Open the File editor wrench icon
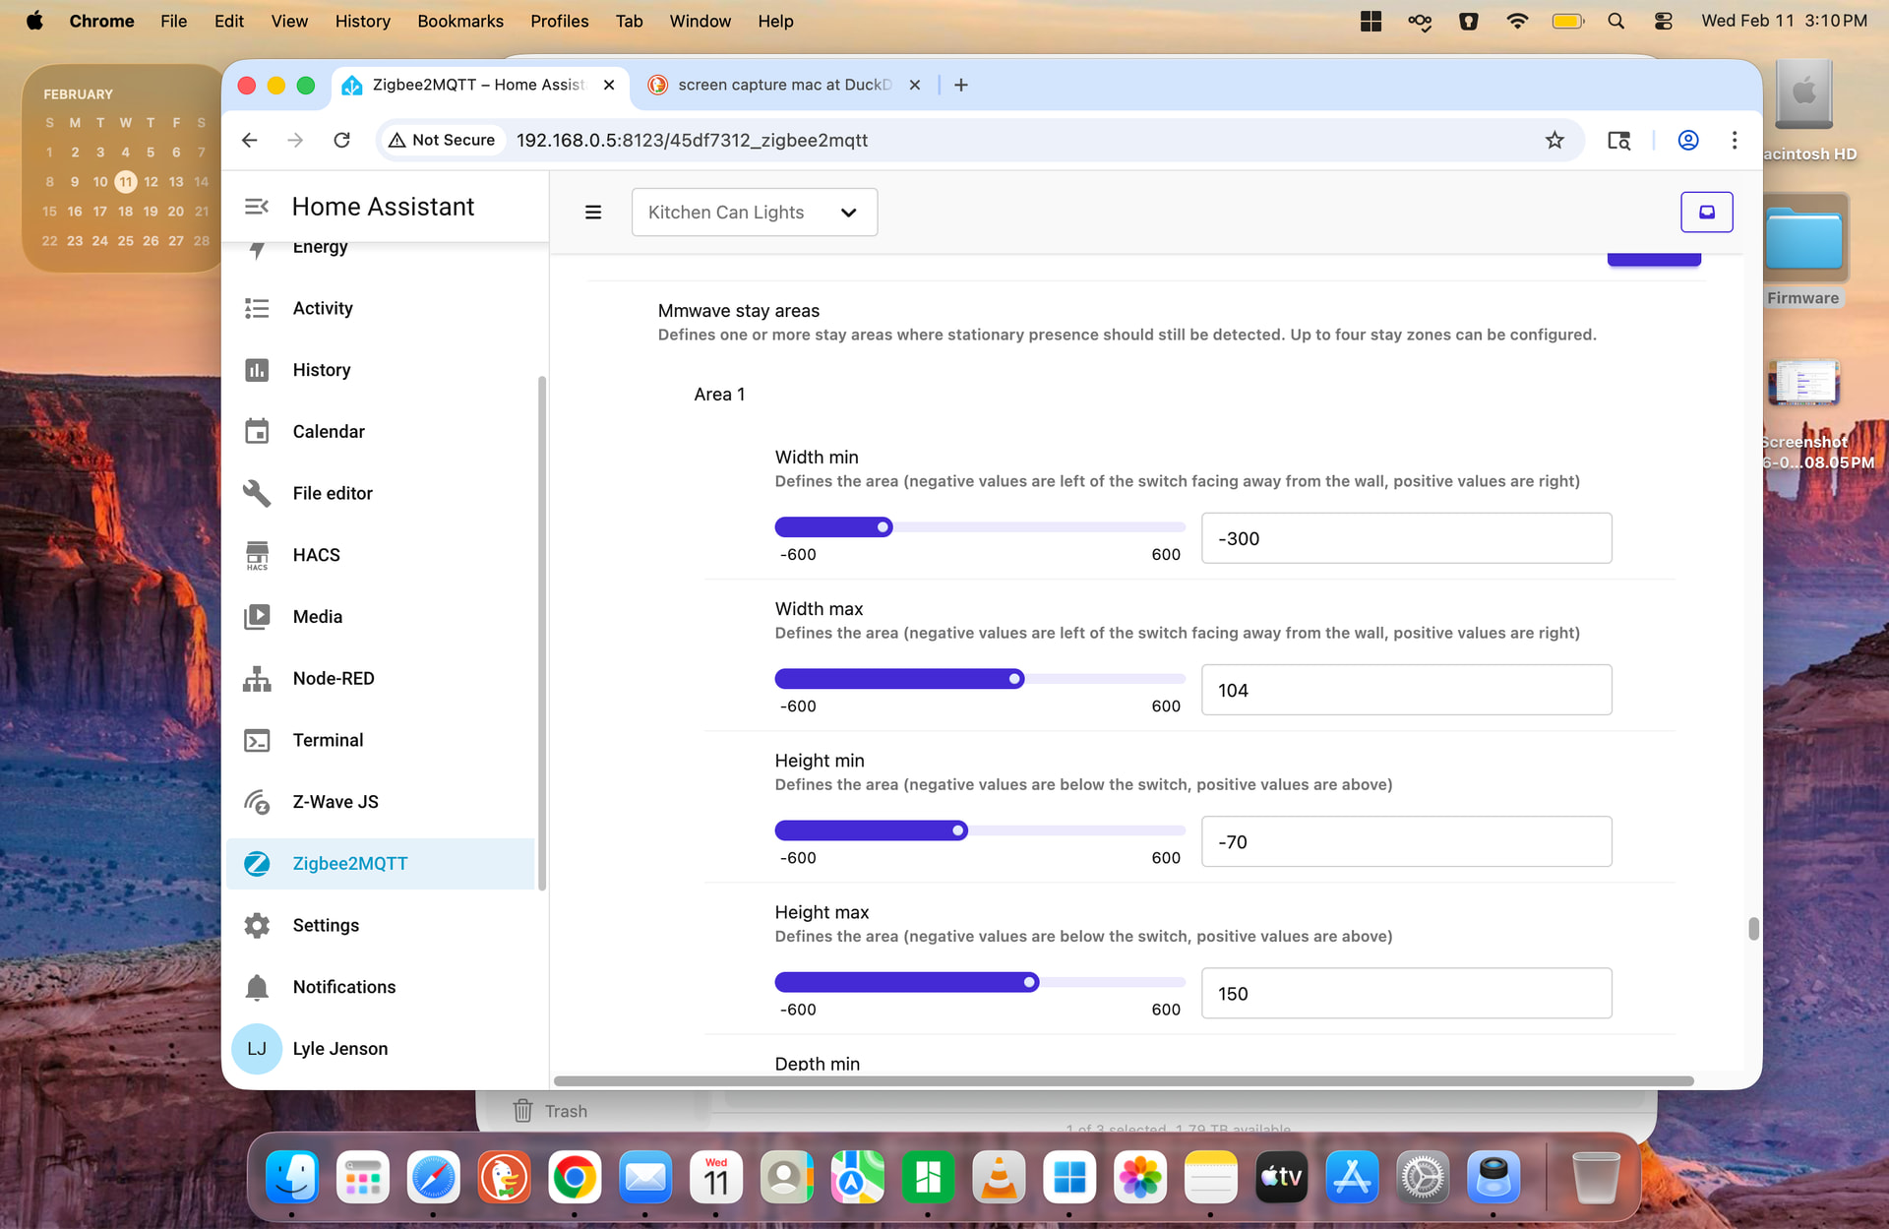 click(x=257, y=493)
